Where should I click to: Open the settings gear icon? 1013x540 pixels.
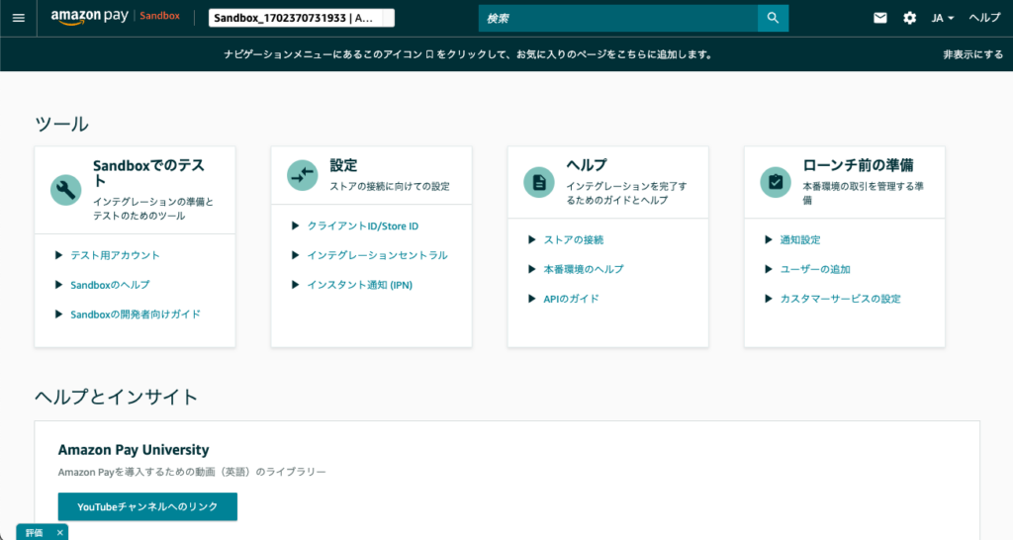(x=909, y=18)
